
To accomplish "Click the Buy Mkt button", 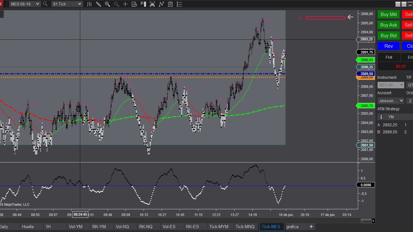I will click(389, 15).
